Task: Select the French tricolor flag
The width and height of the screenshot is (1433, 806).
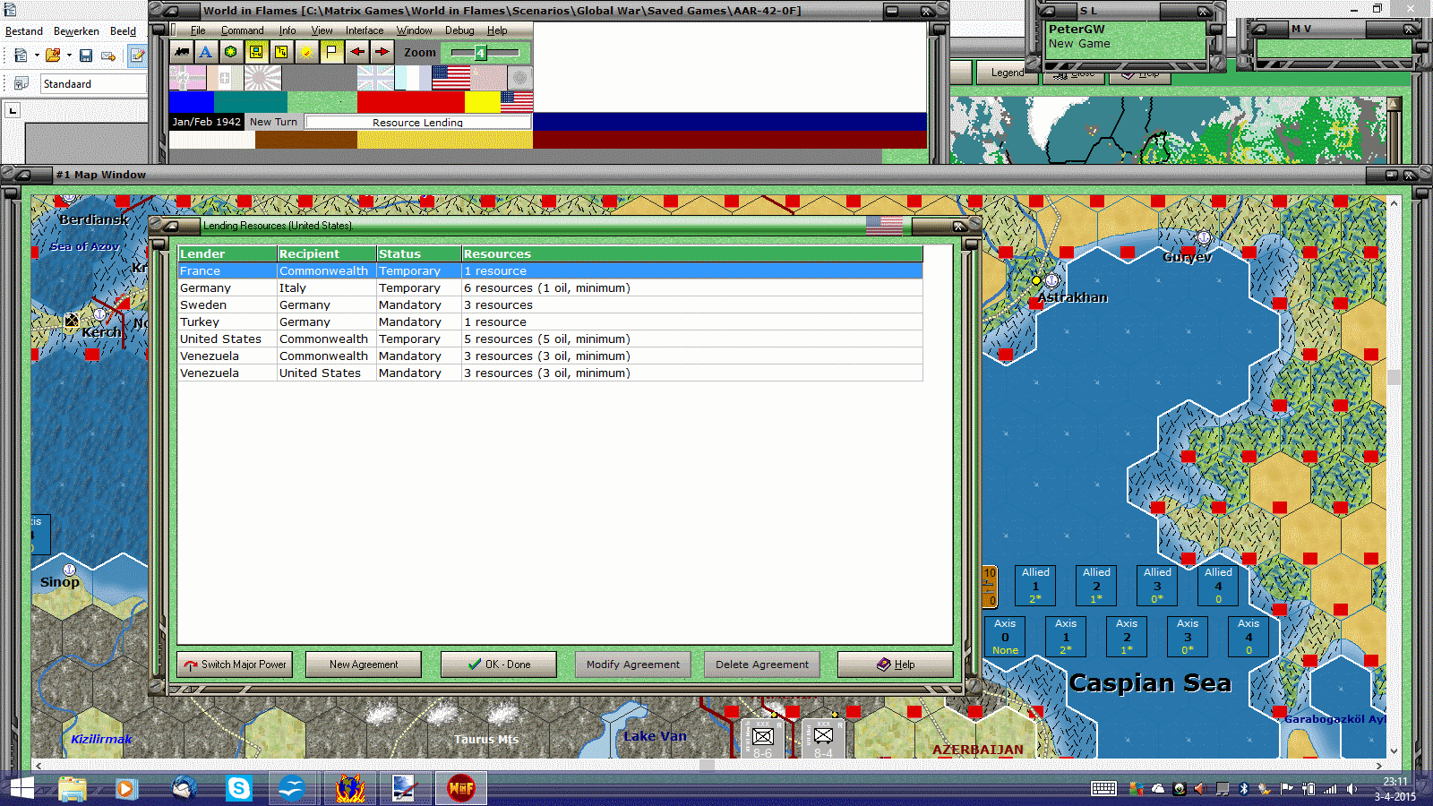Action: [x=413, y=78]
